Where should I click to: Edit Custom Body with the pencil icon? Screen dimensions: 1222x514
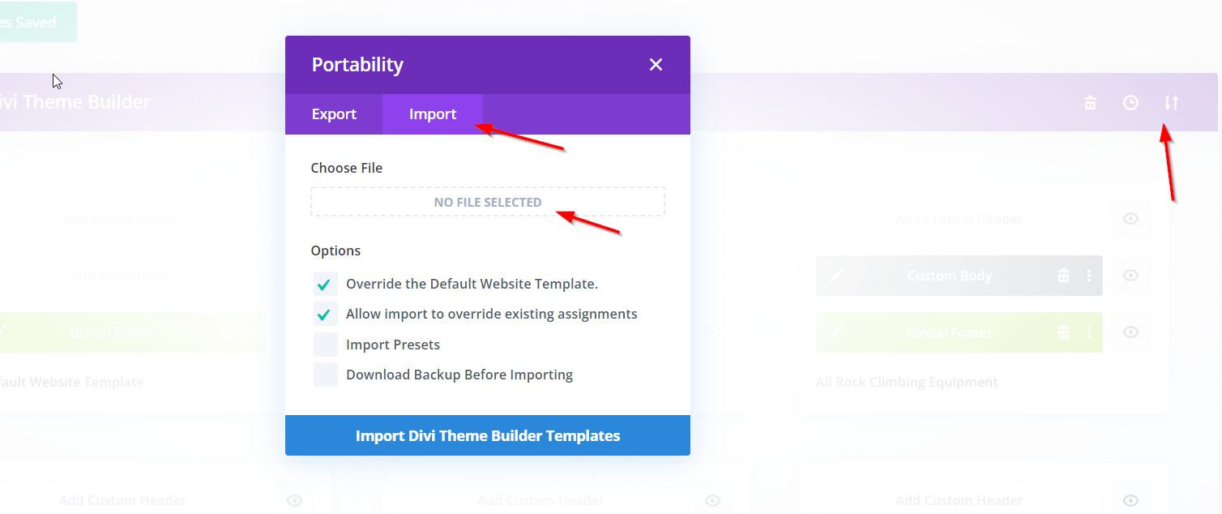(837, 276)
